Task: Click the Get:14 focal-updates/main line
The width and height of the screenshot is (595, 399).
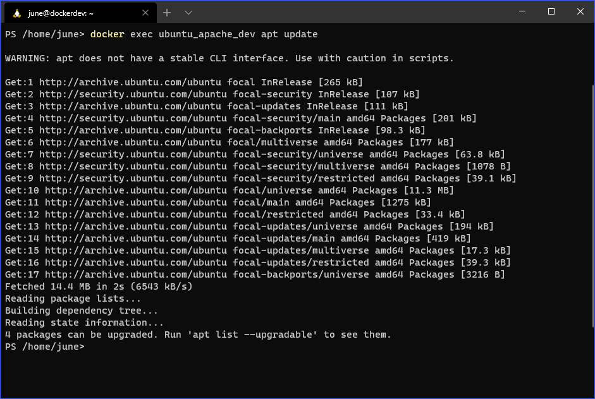Action: click(238, 238)
